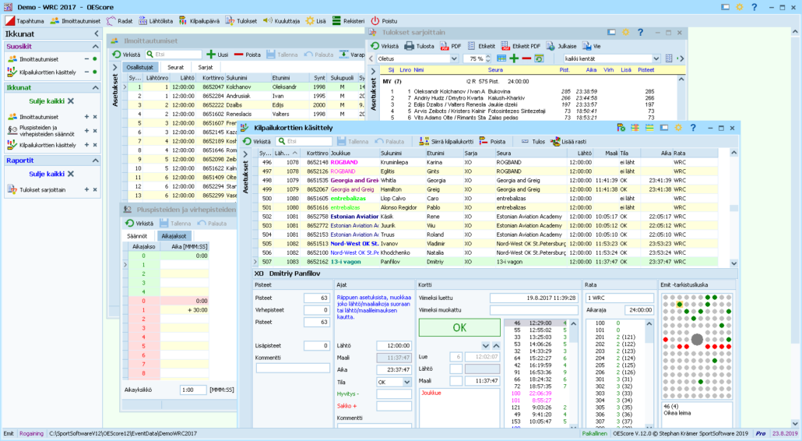Viewport: 802px width, 441px height.
Task: Click Lisää rasti icon
Action: click(x=555, y=142)
